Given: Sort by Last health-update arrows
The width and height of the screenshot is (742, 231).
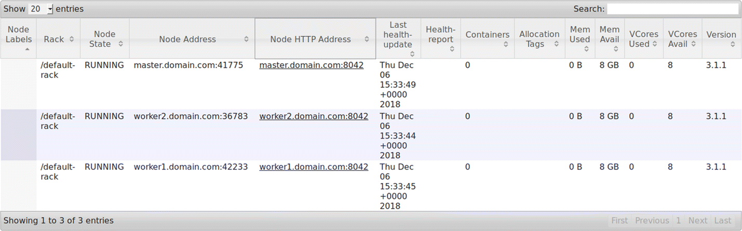Looking at the screenshot, I should (x=412, y=54).
